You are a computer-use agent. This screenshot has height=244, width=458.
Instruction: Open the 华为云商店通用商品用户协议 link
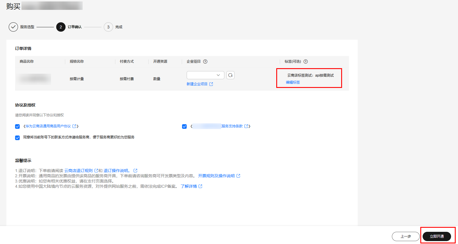pyautogui.click(x=48, y=126)
